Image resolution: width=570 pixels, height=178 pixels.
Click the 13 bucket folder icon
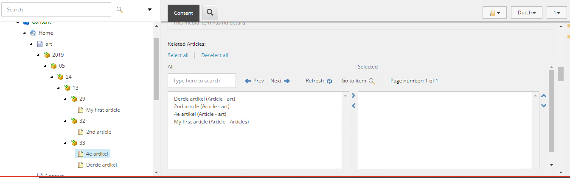(67, 88)
